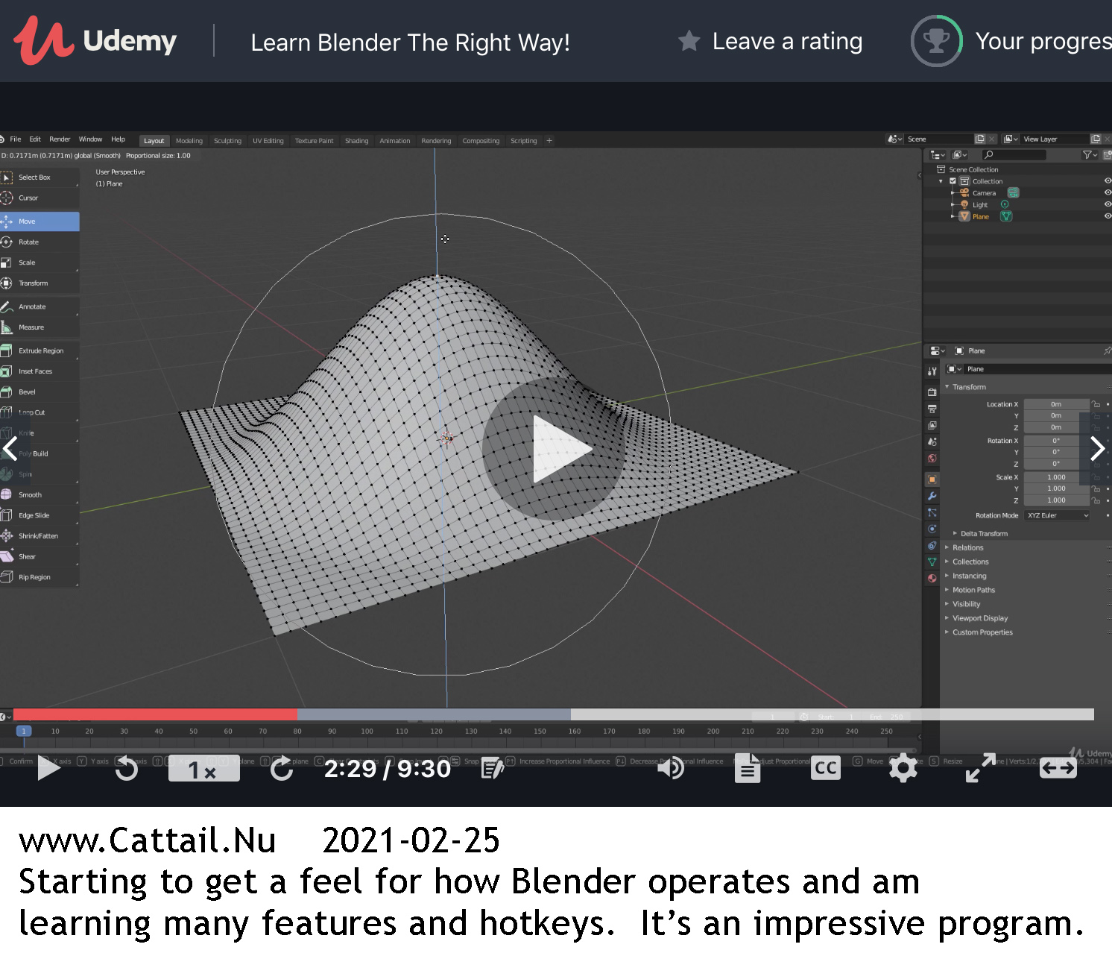Select the Shrink/Fatten tool
This screenshot has height=956, width=1112.
(40, 536)
